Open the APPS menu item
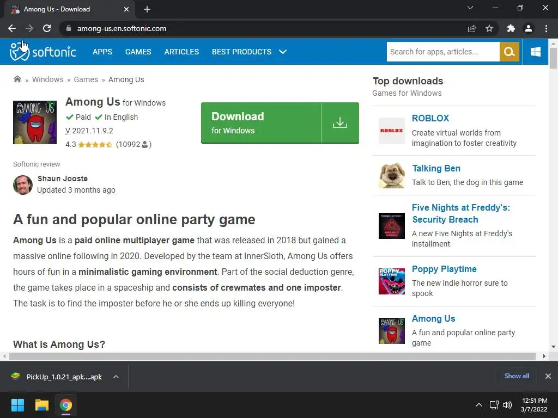The width and height of the screenshot is (558, 418). (x=102, y=52)
